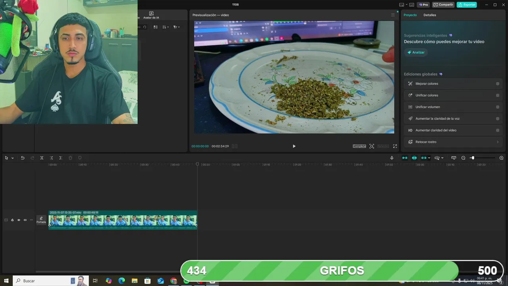Open Microsoft Edge from the taskbar

coord(121,281)
